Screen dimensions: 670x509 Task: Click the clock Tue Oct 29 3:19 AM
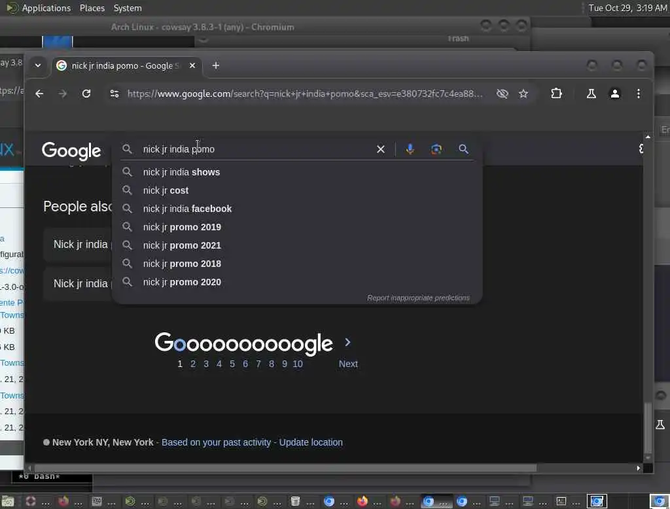coord(627,8)
